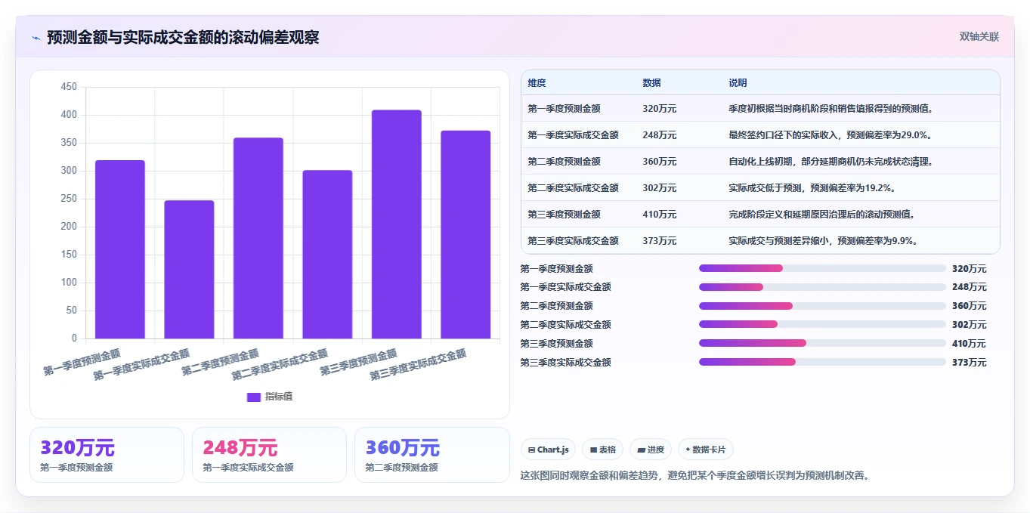Click table cell 410万元
This screenshot has width=1030, height=513.
click(660, 215)
